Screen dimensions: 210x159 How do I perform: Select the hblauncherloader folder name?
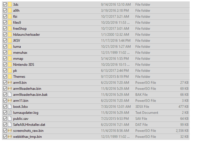point(27,35)
